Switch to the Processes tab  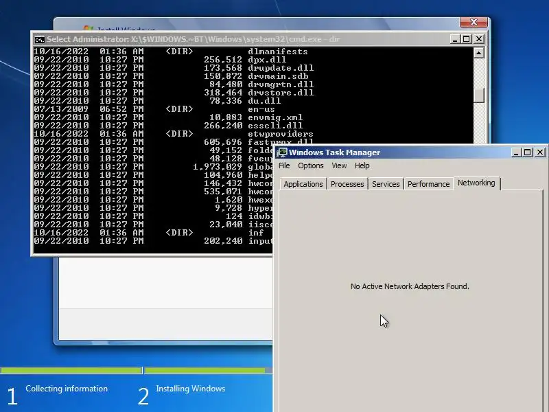(x=347, y=184)
